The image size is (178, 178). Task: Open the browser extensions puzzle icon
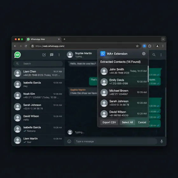(150, 46)
